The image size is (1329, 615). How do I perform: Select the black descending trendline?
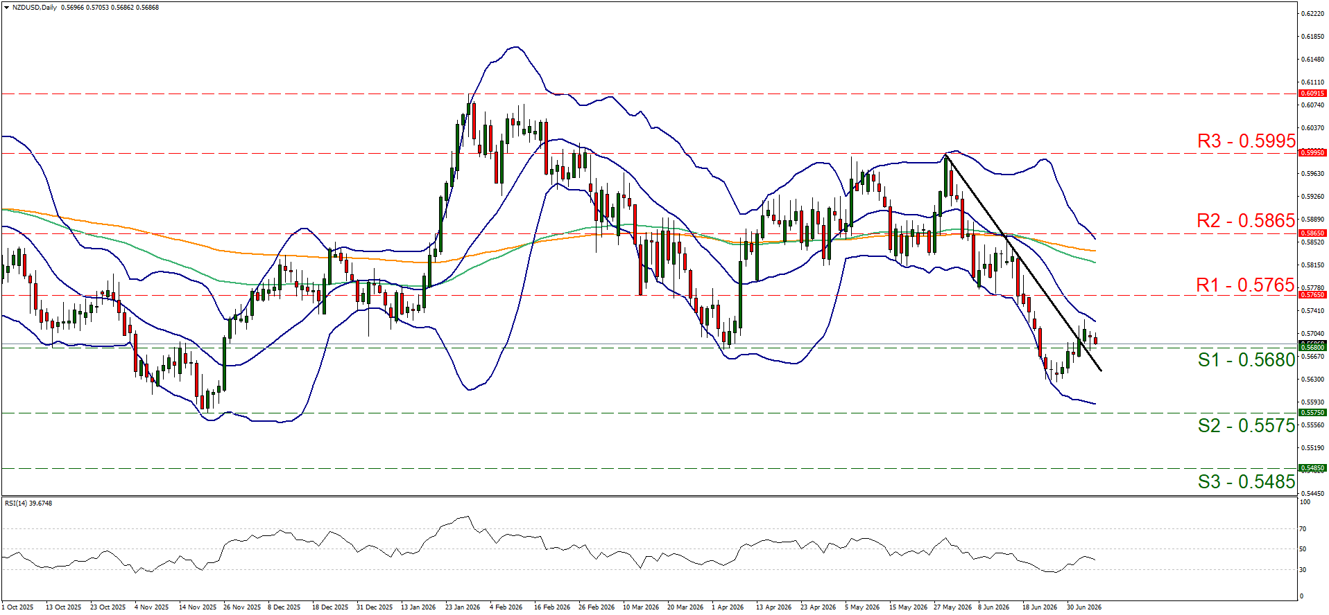1023,263
